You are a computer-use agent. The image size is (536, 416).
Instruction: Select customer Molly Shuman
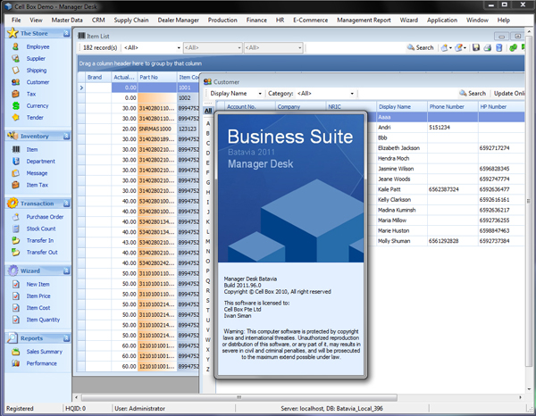tap(394, 241)
